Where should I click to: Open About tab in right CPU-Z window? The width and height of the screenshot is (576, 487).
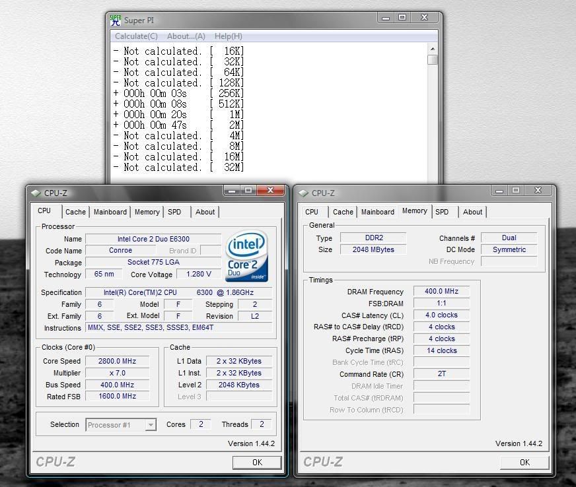click(x=472, y=212)
